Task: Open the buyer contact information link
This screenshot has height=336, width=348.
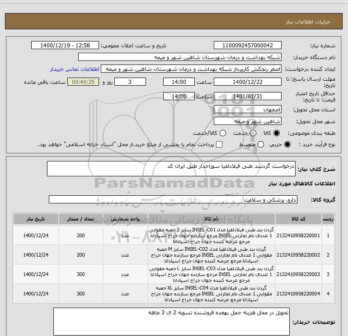Action: point(75,69)
